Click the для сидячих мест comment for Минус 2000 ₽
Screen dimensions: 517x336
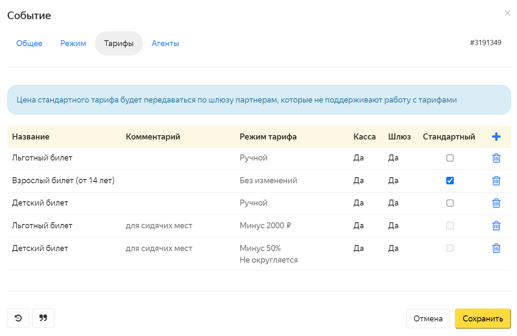[x=159, y=226]
